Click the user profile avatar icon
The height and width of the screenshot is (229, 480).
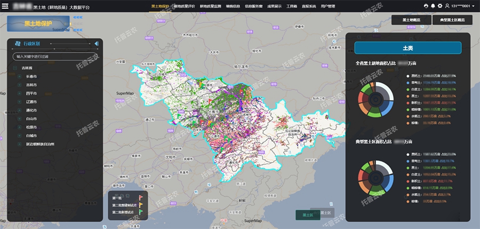[x=447, y=6]
